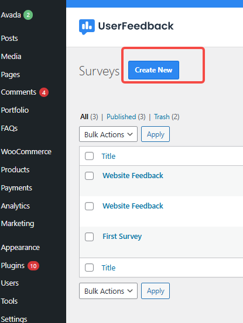
Task: Open the Plugins menu item
Action: tap(13, 266)
